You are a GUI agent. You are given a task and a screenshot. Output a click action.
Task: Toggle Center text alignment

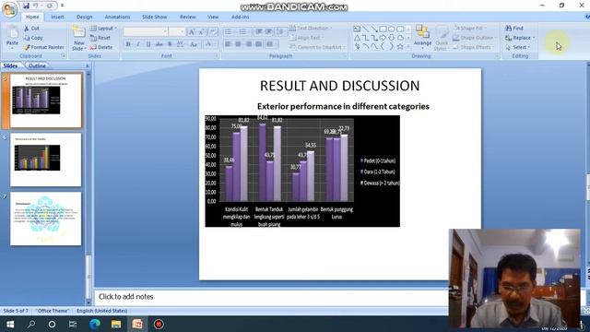(238, 44)
